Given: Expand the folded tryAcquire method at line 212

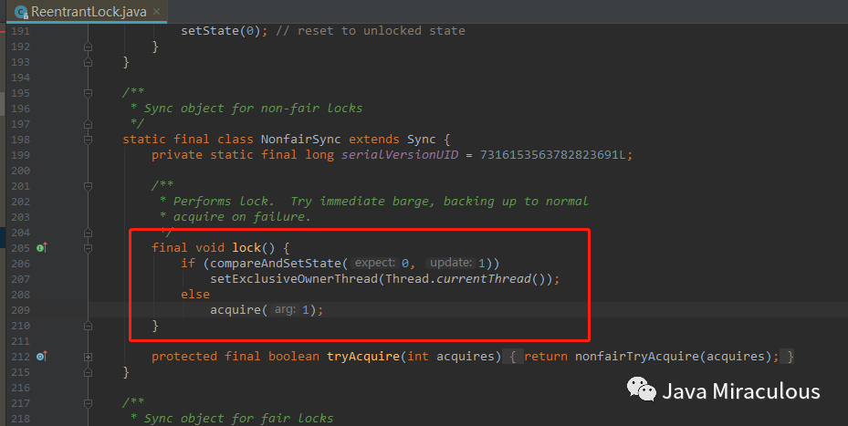Looking at the screenshot, I should point(89,357).
